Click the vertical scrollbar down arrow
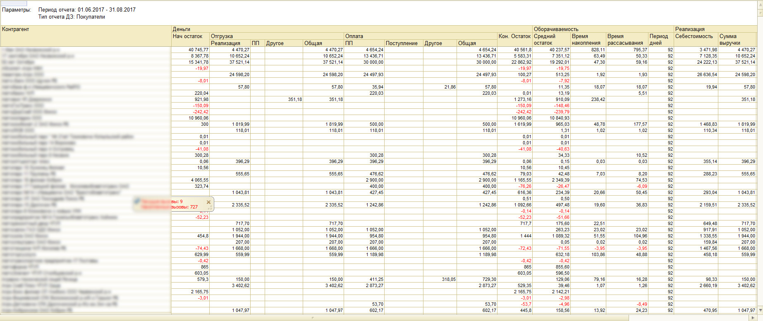Screen dimensions: 763x321 (760, 310)
